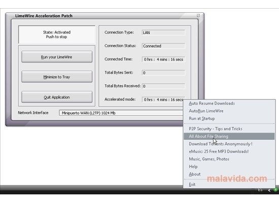
Task: Toggle Auto Resume Downloads menu item
Action: [229, 104]
